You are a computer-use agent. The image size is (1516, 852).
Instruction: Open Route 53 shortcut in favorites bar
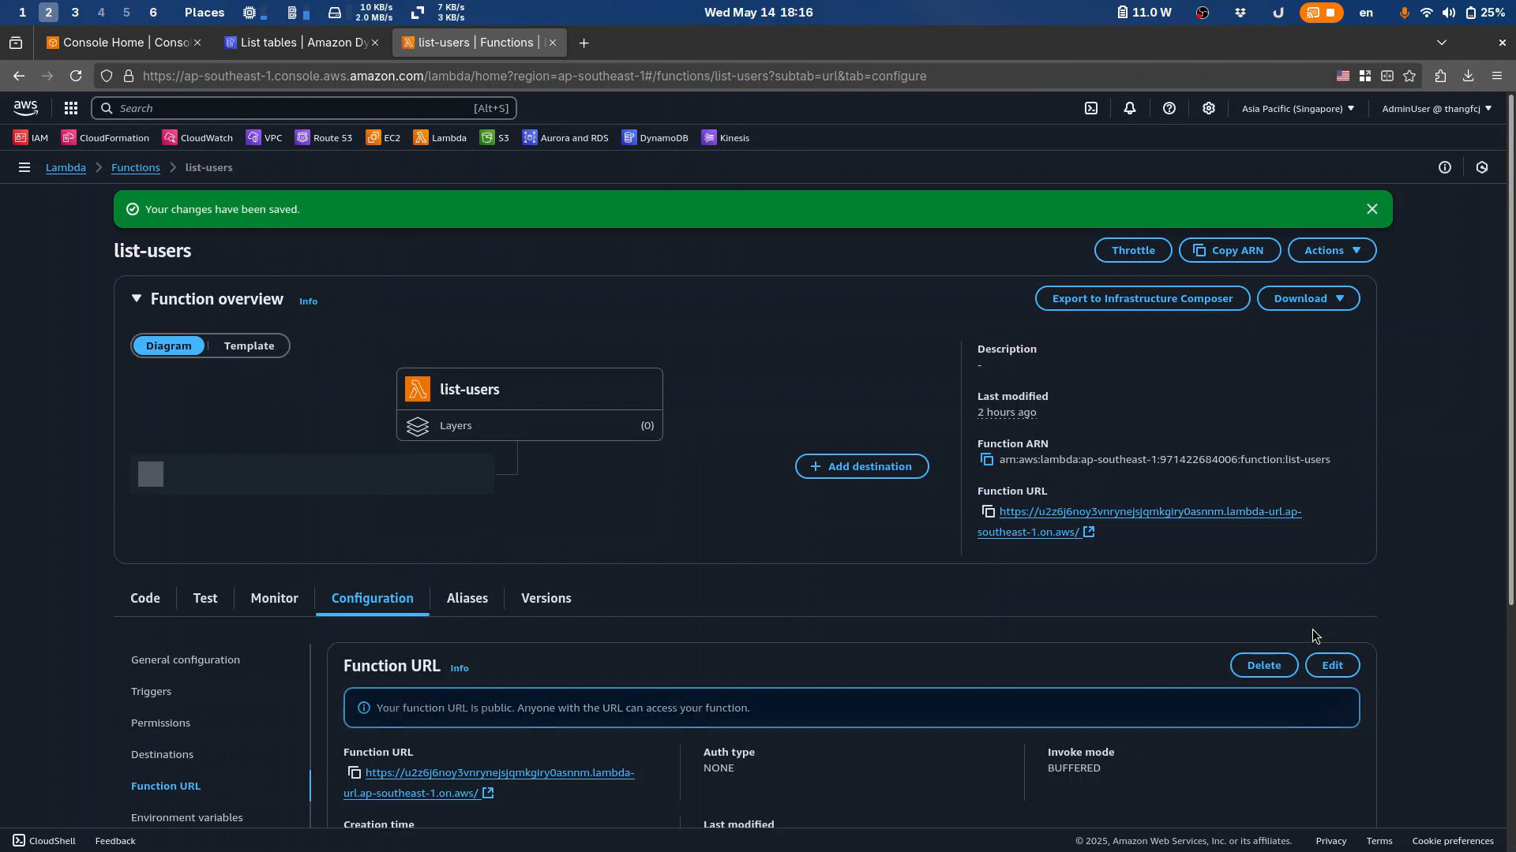point(324,138)
